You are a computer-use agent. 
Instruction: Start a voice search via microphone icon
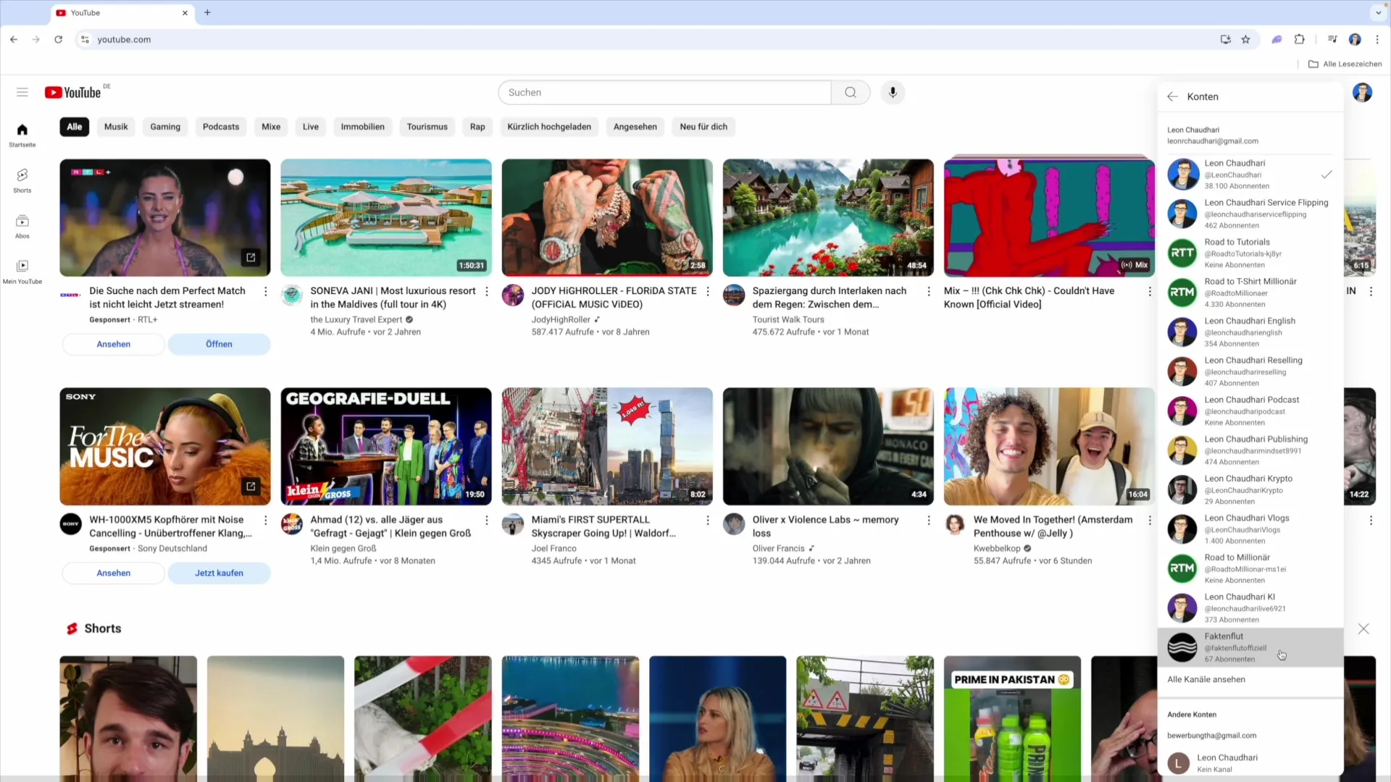pos(893,92)
